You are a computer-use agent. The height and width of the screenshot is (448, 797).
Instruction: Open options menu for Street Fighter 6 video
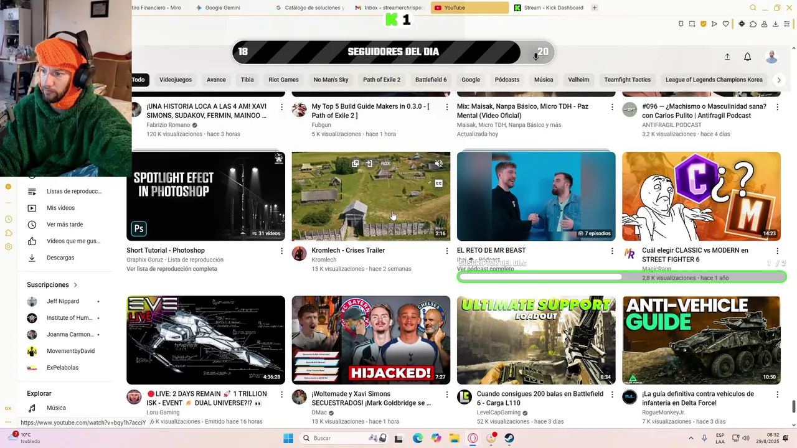[777, 251]
